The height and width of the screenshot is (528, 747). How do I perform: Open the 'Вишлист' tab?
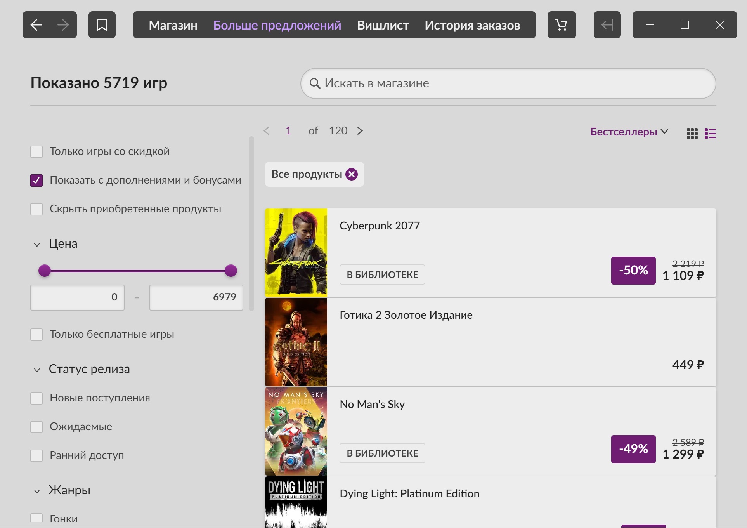click(383, 25)
